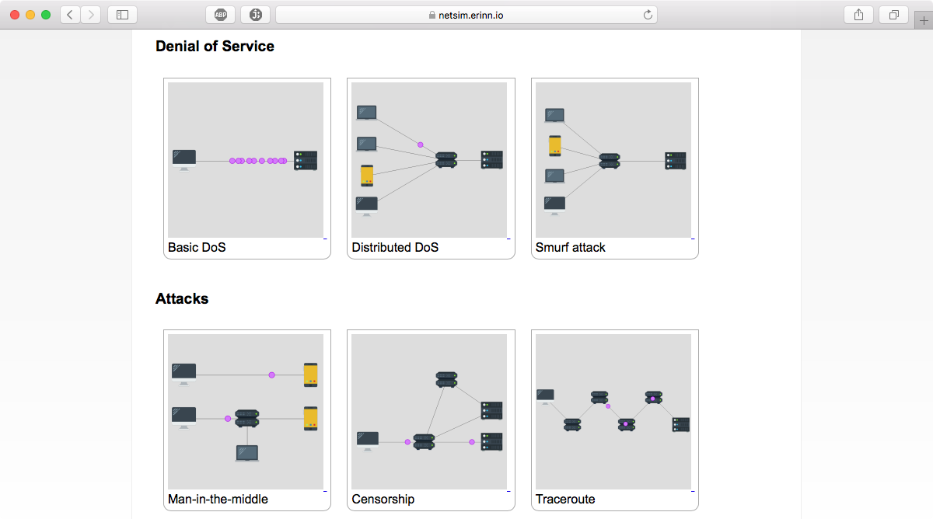Click the Safari forward navigation arrow
The image size is (933, 519).
click(91, 15)
